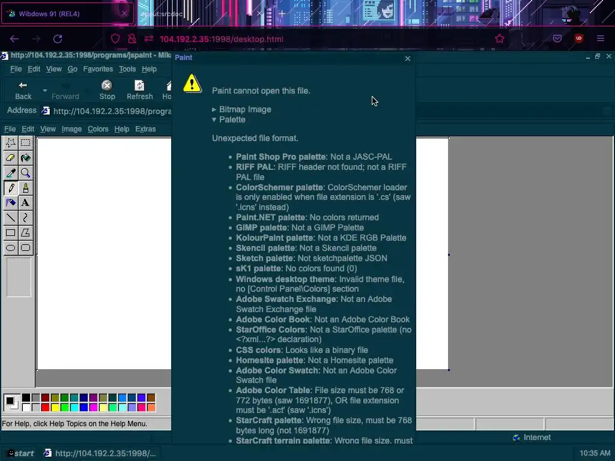Choose the Brush tool
Viewport: 615px width, 461px height.
(25, 188)
